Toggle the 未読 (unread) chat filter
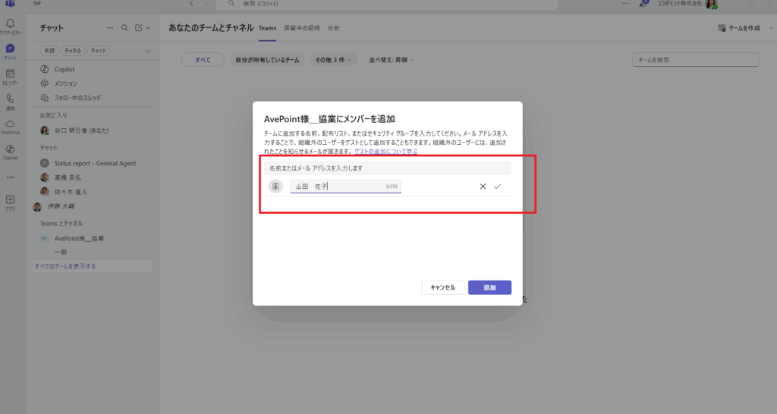This screenshot has width=777, height=414. tap(49, 51)
